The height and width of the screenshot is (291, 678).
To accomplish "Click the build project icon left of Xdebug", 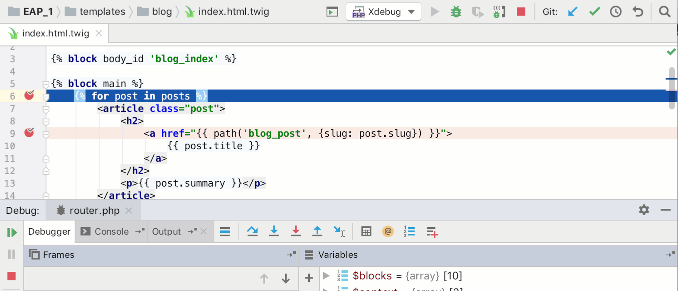I will pyautogui.click(x=332, y=12).
